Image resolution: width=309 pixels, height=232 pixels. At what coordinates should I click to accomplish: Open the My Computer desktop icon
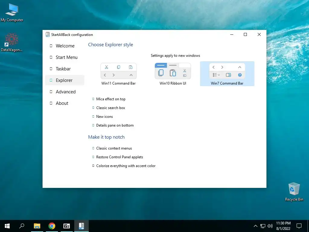(12, 13)
